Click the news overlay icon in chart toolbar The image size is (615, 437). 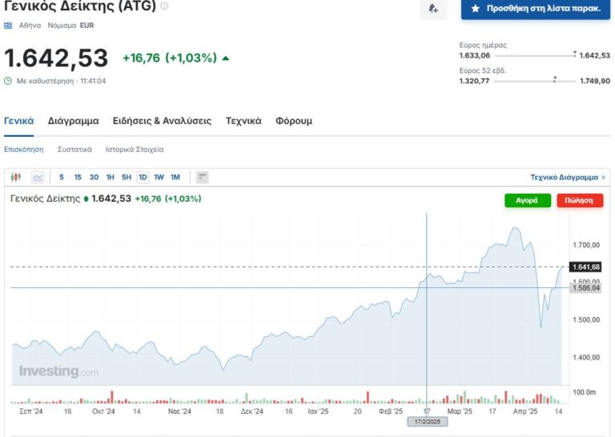click(203, 177)
